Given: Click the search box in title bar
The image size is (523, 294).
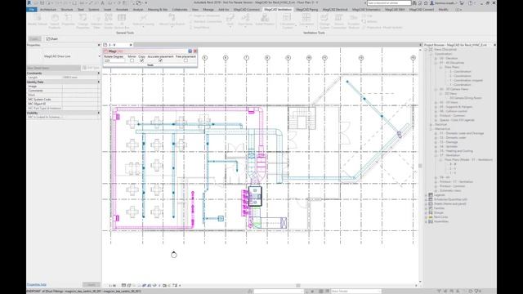Looking at the screenshot, I should click(389, 2).
